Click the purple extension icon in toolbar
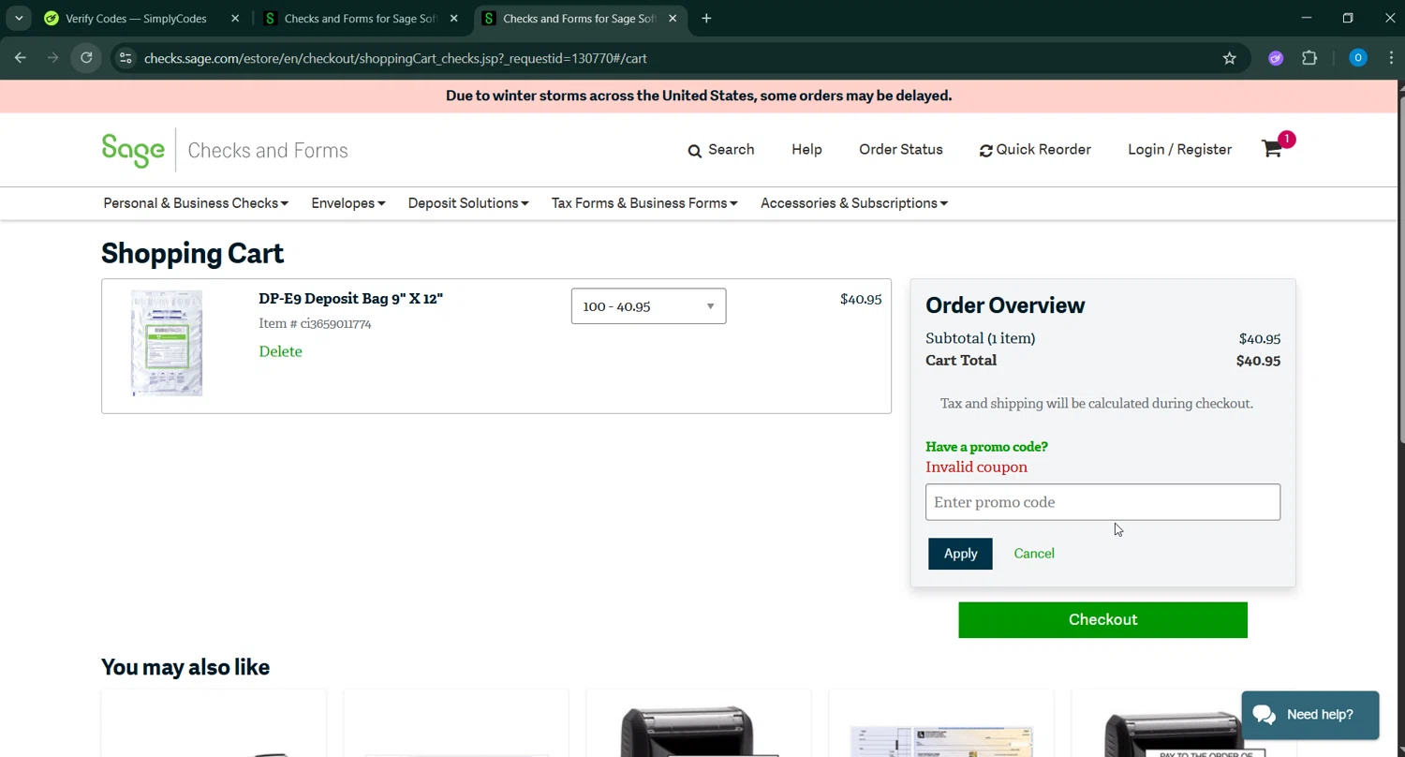 [1276, 58]
